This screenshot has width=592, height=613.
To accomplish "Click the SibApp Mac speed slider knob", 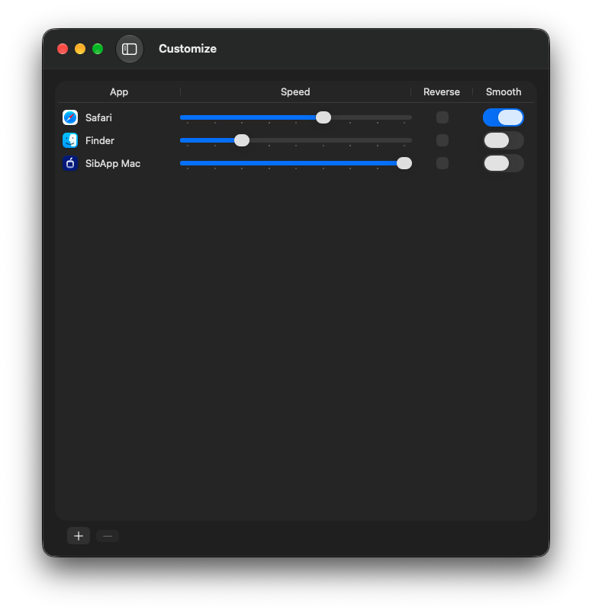I will click(404, 163).
